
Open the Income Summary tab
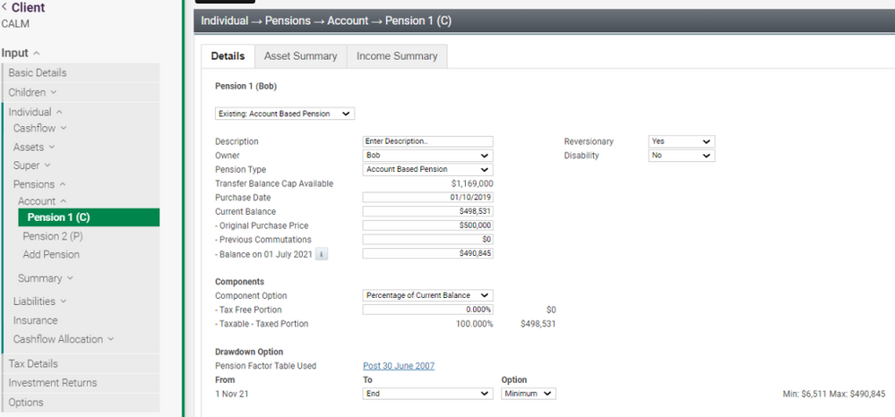397,55
